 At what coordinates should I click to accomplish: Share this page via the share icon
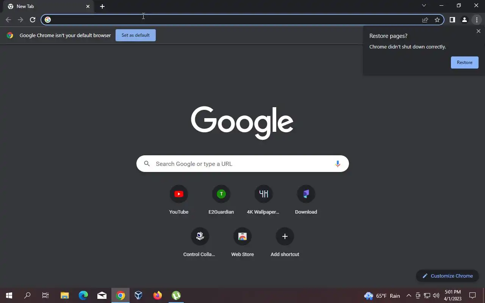click(x=425, y=20)
